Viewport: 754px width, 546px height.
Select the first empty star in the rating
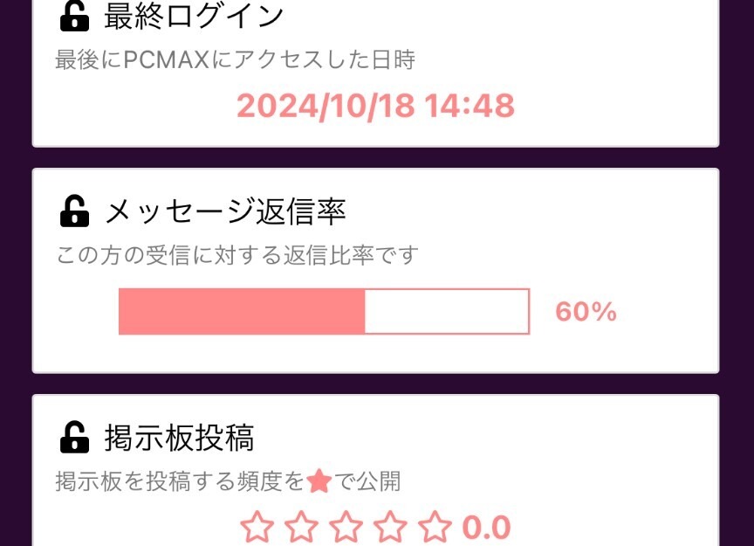(x=257, y=526)
